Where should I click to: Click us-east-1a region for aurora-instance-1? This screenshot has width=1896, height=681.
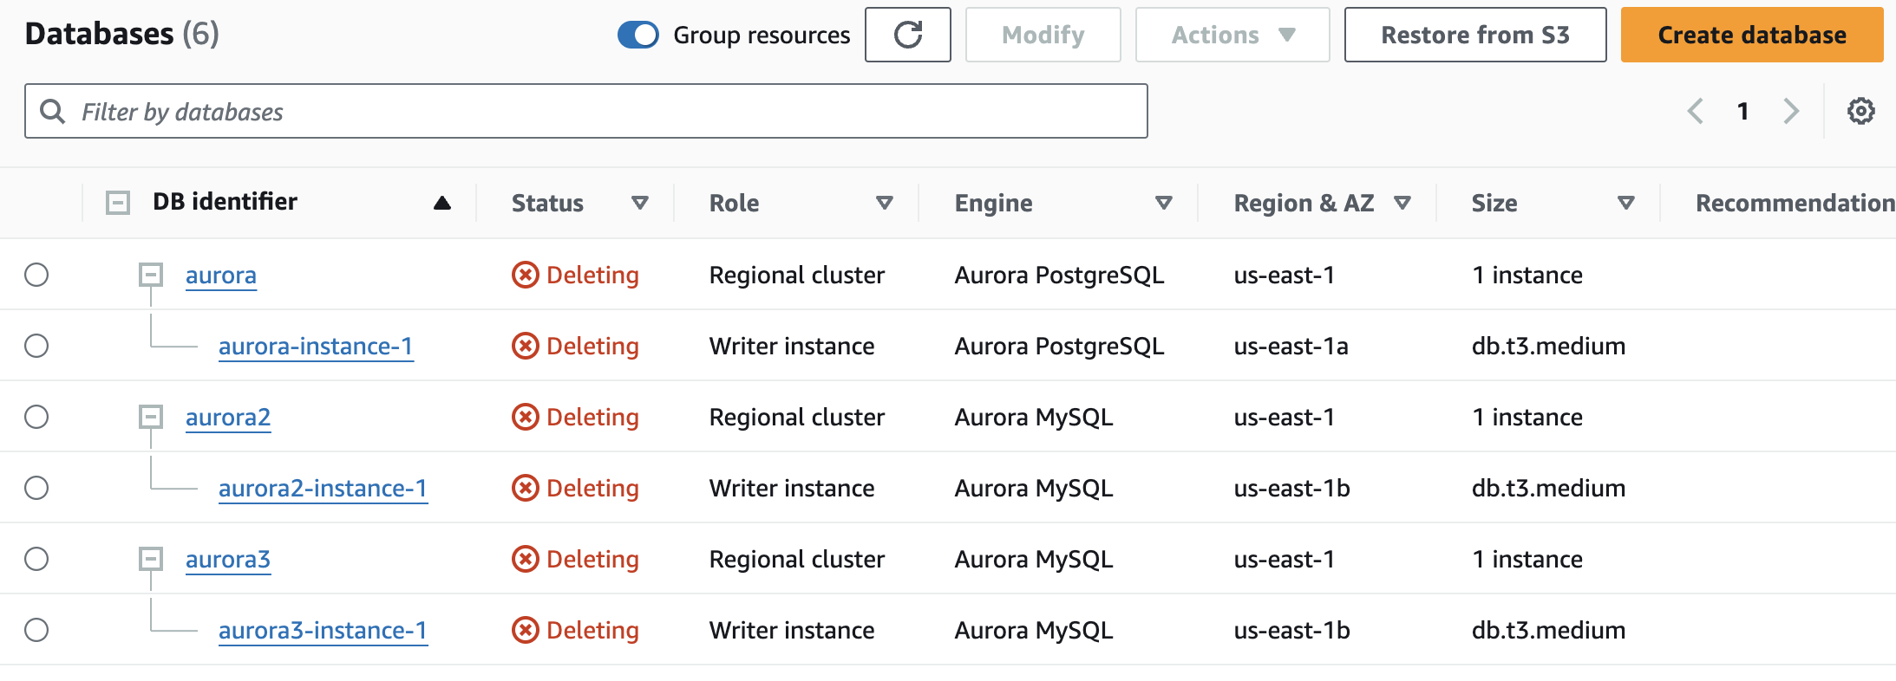pos(1291,347)
